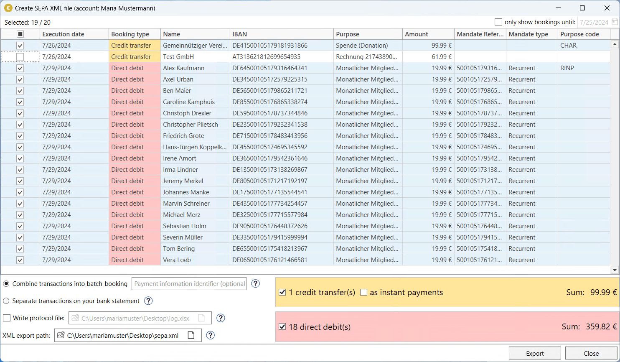
Task: Click the Close button at bottom right
Action: tap(591, 353)
